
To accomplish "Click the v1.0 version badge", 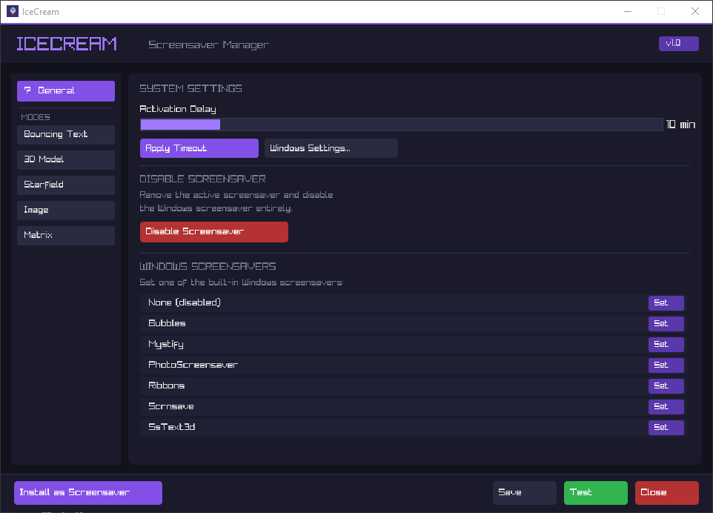I will (x=678, y=44).
